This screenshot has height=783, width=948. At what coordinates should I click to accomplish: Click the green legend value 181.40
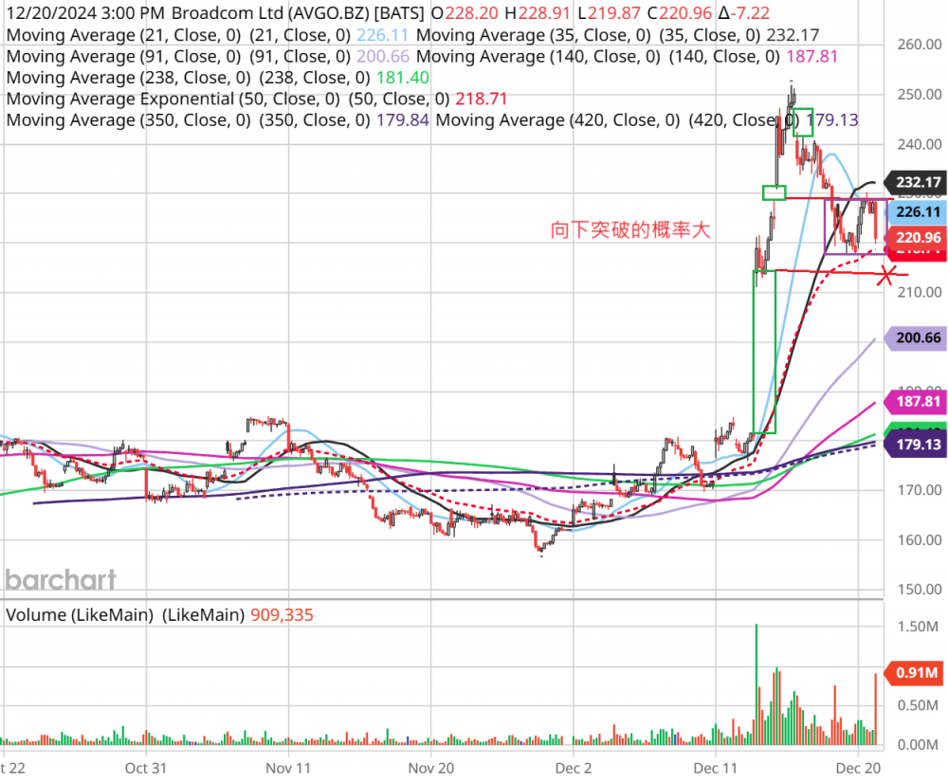pos(403,78)
